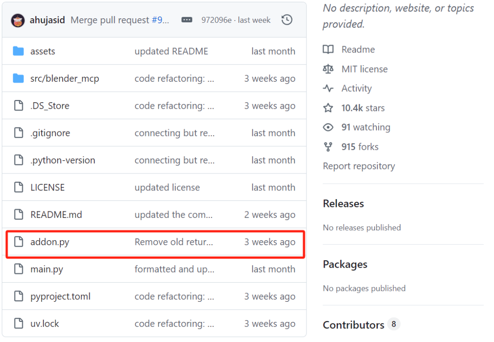
Task: Open README.md file
Action: coord(56,215)
